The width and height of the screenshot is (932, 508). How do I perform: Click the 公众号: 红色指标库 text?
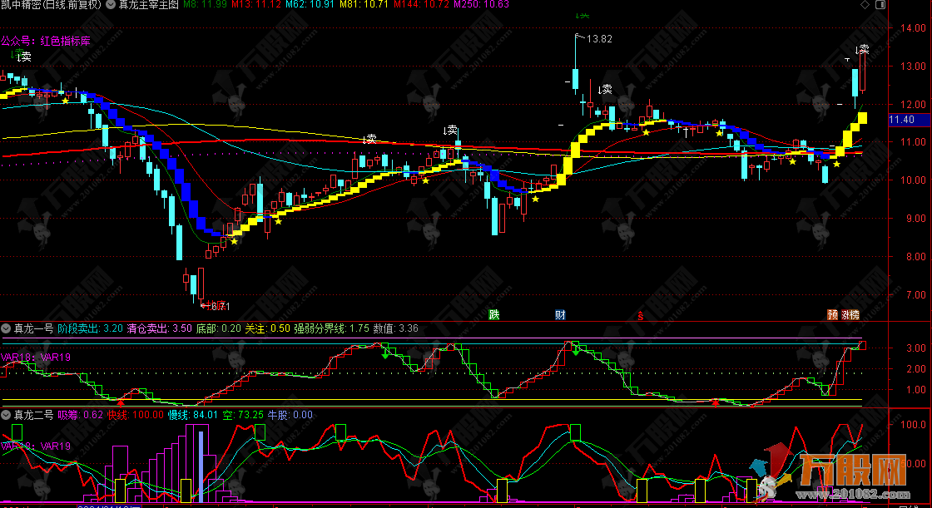click(x=46, y=39)
